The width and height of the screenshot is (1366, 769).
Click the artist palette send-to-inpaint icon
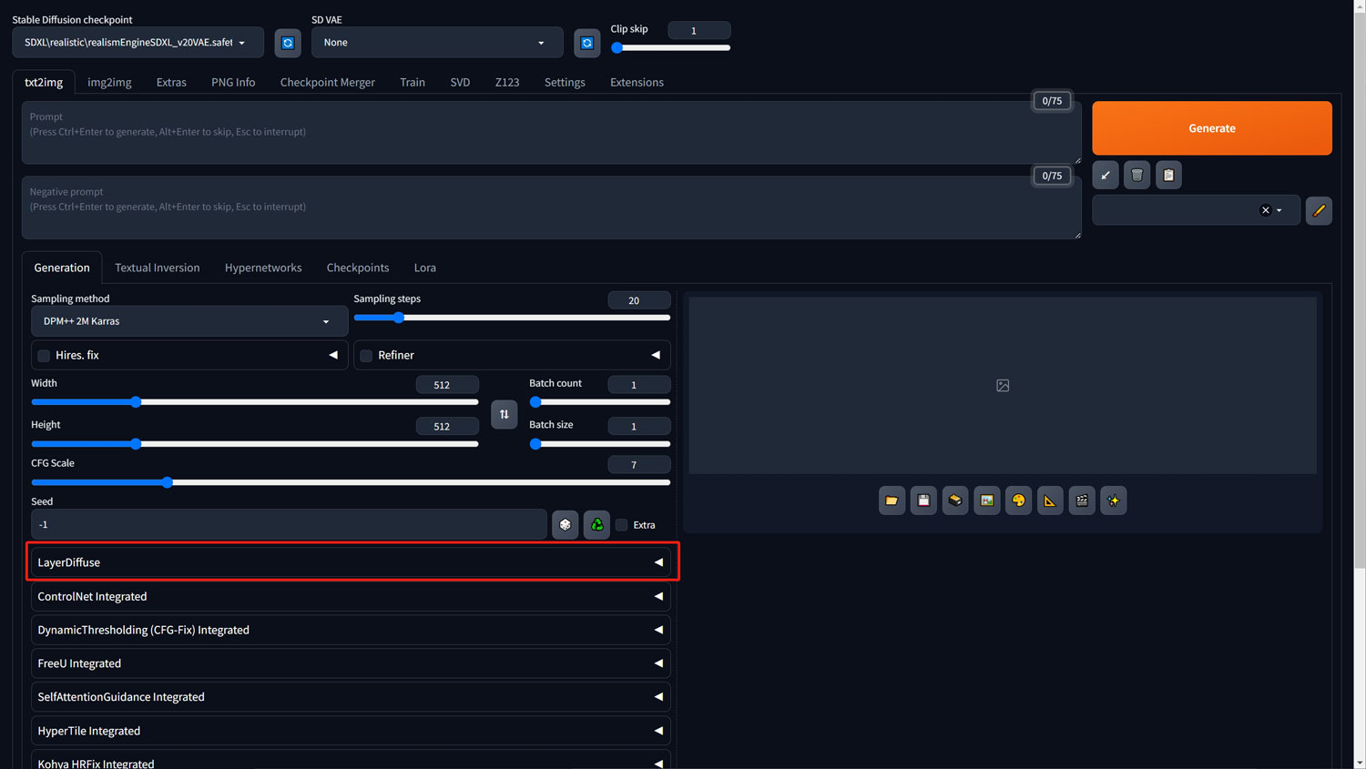click(1018, 501)
